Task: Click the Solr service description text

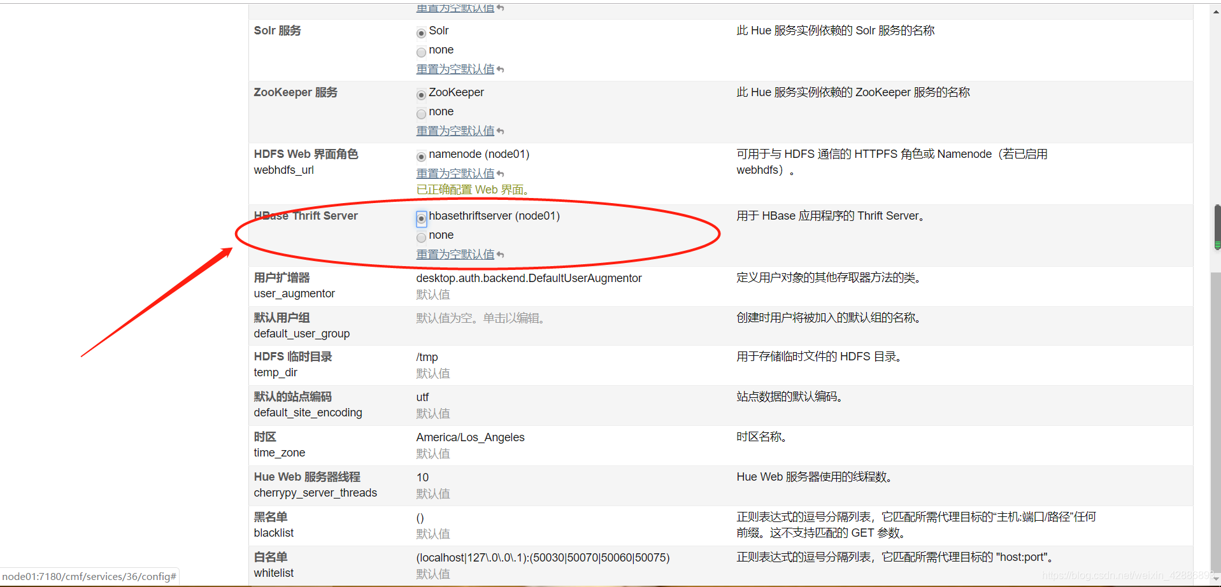Action: (836, 31)
